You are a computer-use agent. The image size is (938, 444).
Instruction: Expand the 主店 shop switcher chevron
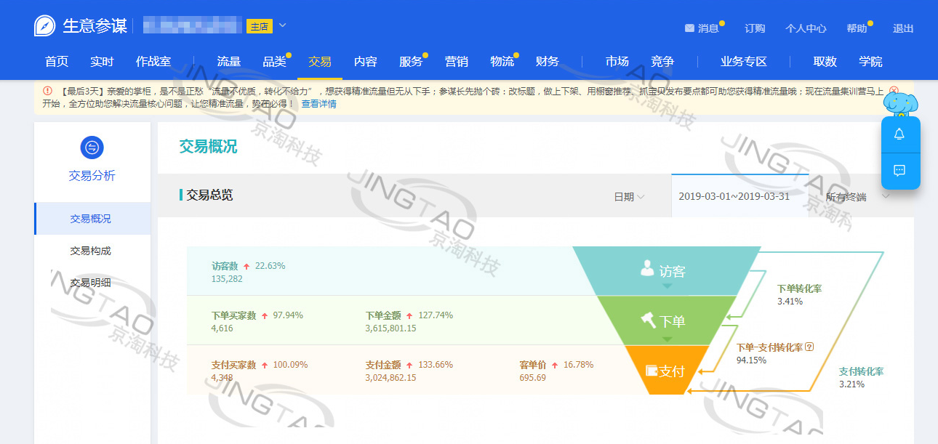click(x=283, y=25)
